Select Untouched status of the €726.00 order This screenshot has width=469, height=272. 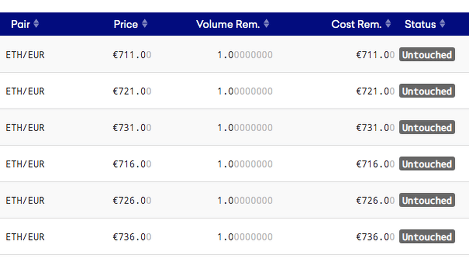[427, 201]
